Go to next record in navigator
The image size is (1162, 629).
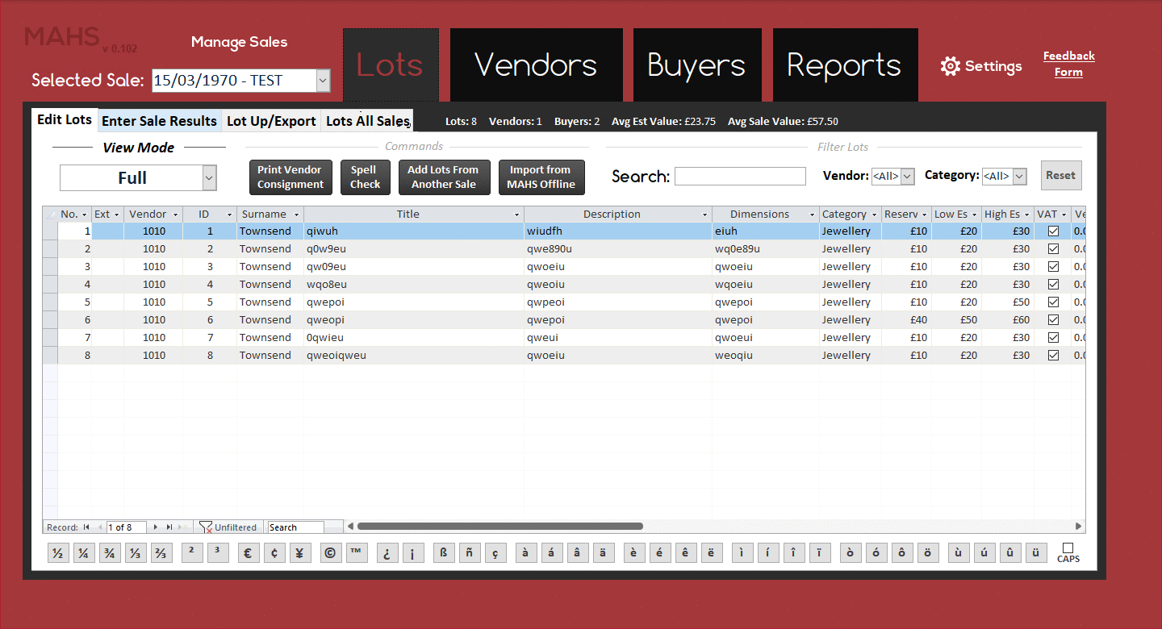coord(156,527)
